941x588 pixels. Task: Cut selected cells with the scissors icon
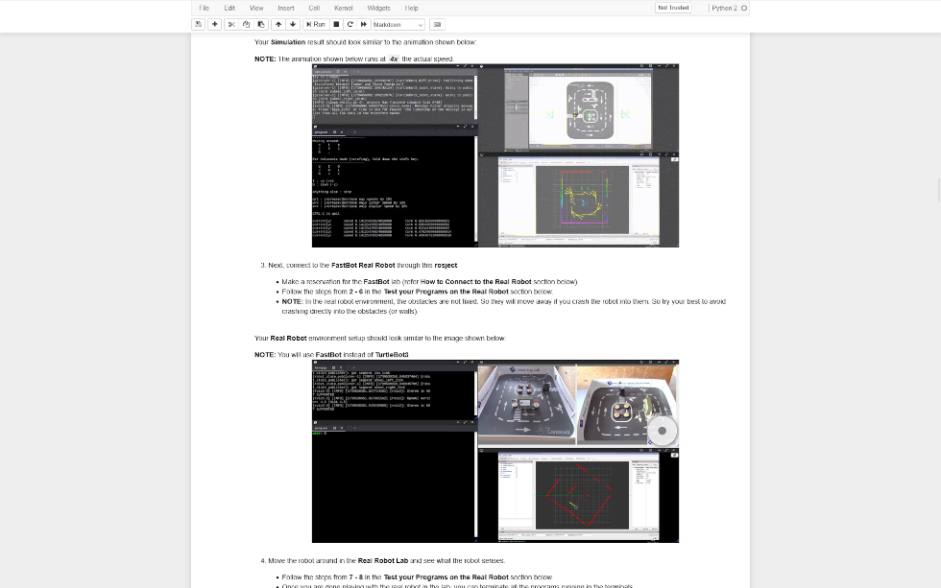click(231, 24)
